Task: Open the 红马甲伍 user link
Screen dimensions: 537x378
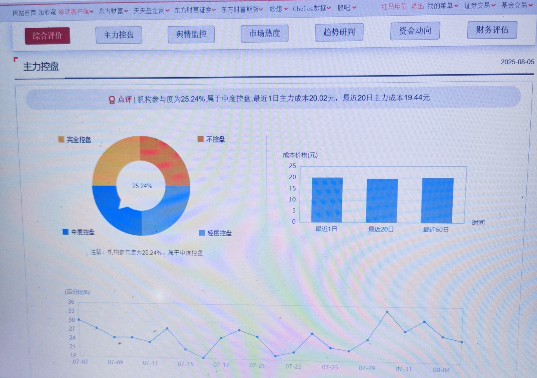Action: click(394, 6)
